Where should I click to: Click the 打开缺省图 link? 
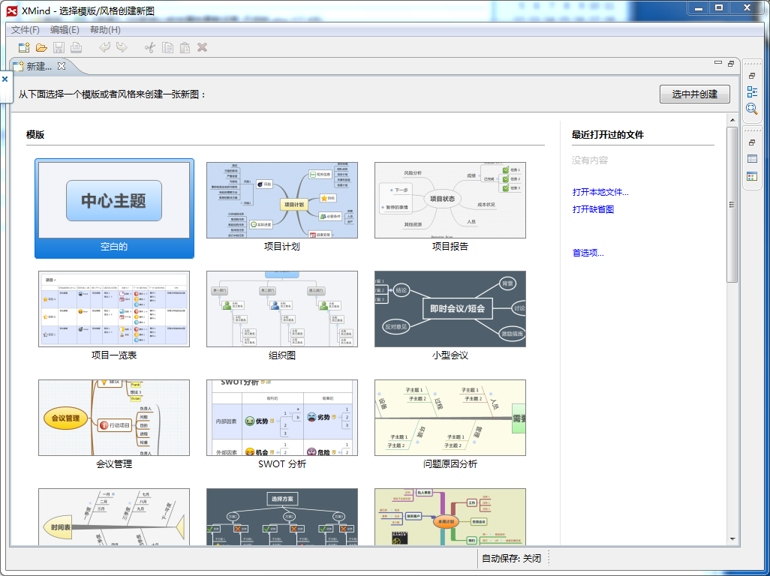click(593, 209)
